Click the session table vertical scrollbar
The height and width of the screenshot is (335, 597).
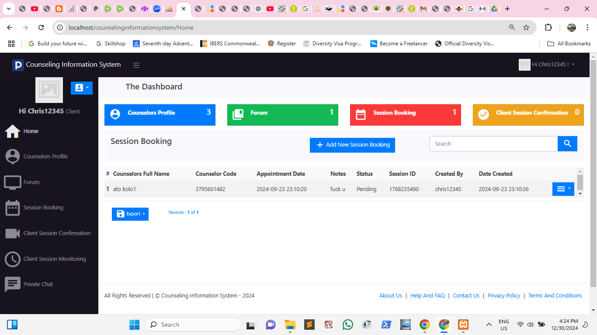(x=580, y=182)
